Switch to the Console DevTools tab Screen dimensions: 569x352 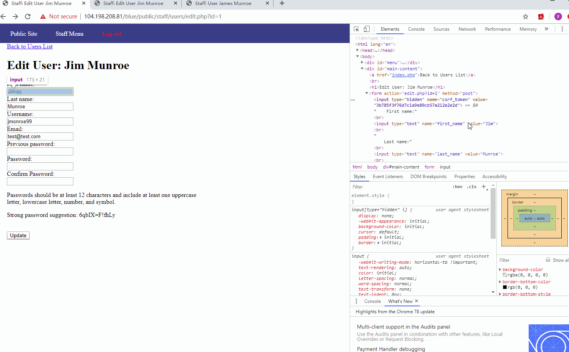pos(416,29)
